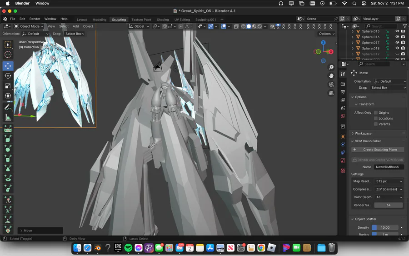The width and height of the screenshot is (409, 256).
Task: Open the viewport Options popover
Action: tap(327, 34)
